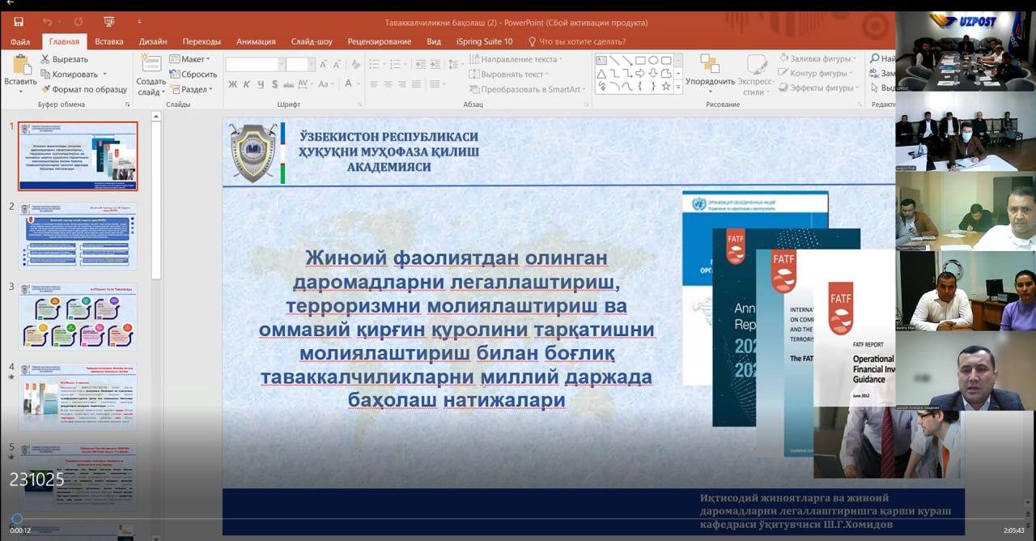Screen dimensions: 1036x541
Task: Toggle bold (Ж) formatting
Action: pyautogui.click(x=232, y=84)
